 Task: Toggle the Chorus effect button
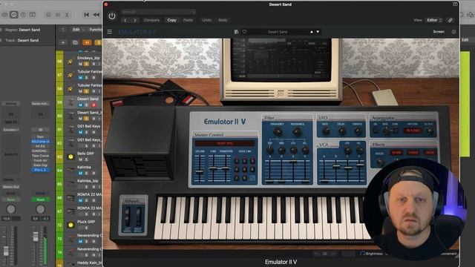(x=413, y=153)
